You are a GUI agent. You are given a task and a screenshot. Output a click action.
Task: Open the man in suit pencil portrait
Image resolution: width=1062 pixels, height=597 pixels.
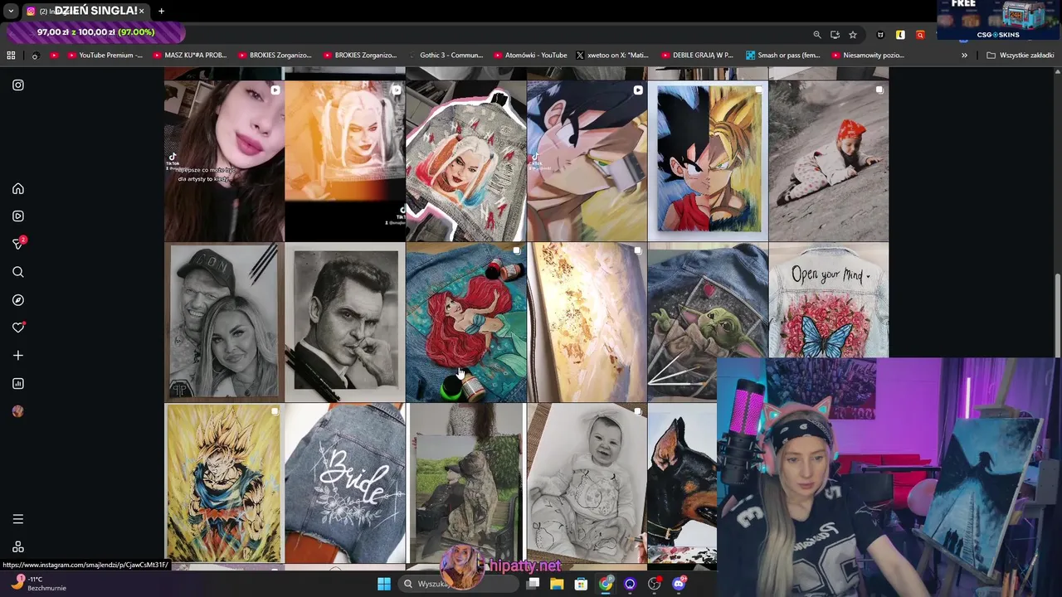(345, 323)
